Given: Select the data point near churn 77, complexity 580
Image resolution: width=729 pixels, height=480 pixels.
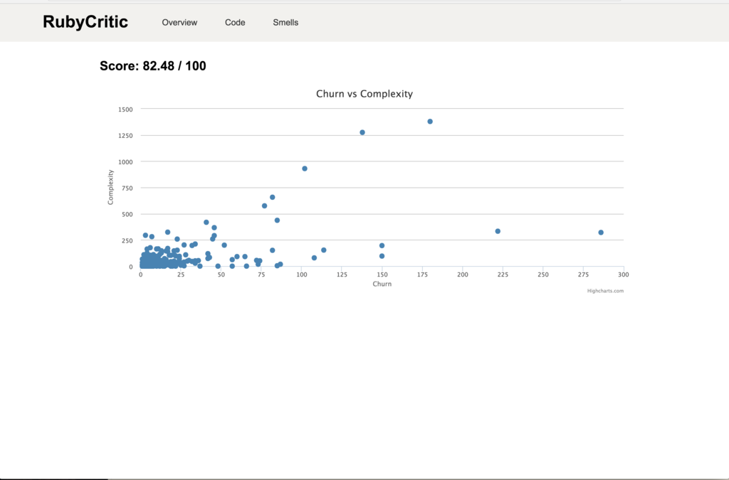Looking at the screenshot, I should [265, 206].
